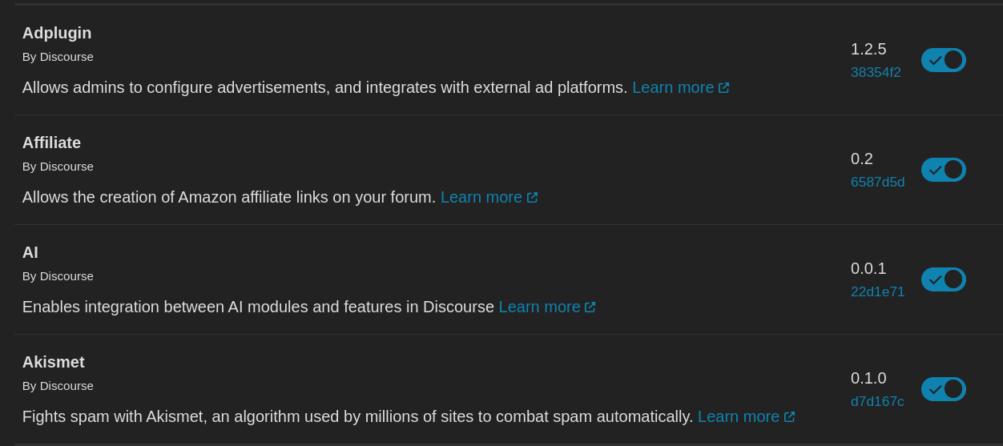Select the Adplugin plugin name
1003x446 pixels.
[x=57, y=34]
